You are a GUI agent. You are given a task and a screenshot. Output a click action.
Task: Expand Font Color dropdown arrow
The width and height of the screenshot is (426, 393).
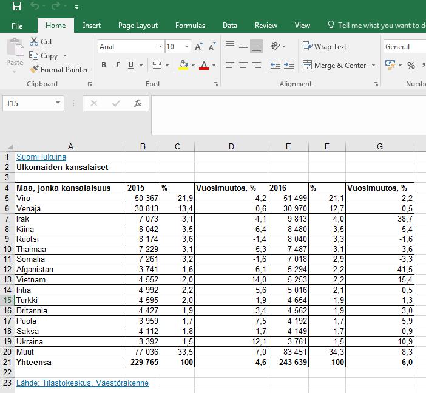[214, 65]
